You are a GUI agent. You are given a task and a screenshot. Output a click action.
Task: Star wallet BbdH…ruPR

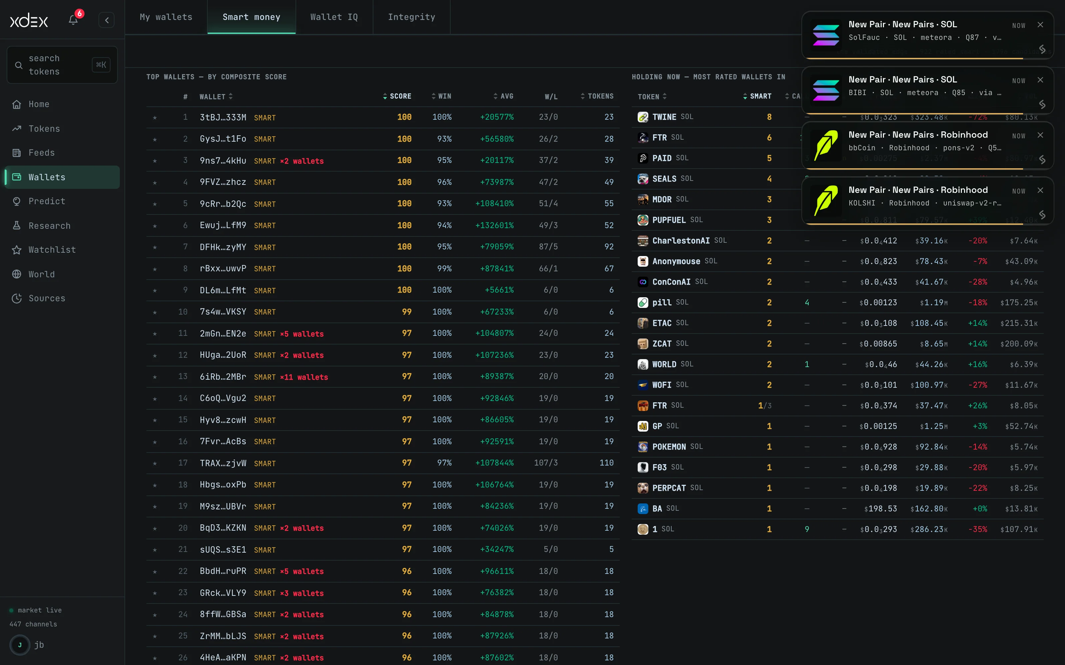[x=155, y=572]
